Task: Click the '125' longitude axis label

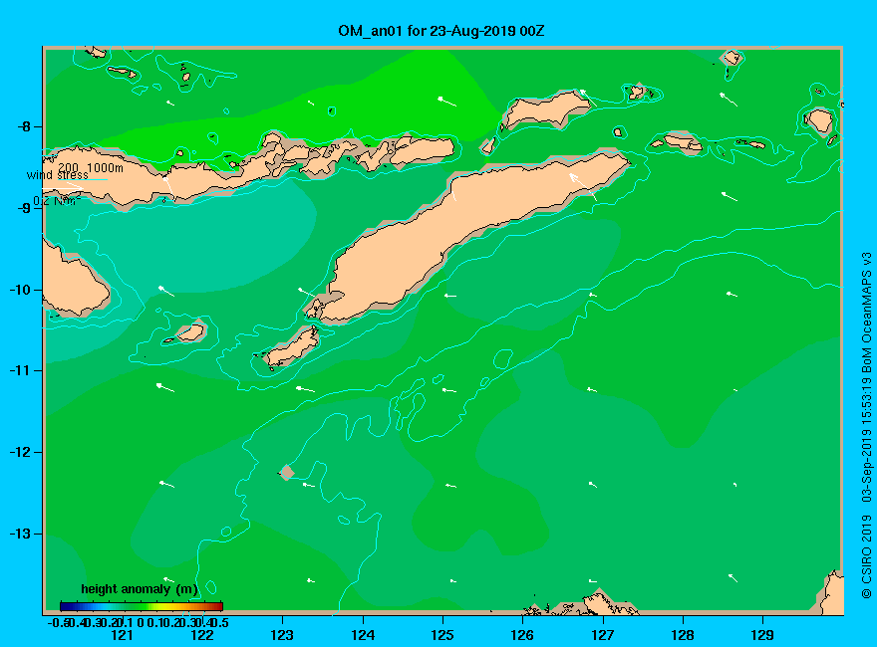Action: point(442,635)
